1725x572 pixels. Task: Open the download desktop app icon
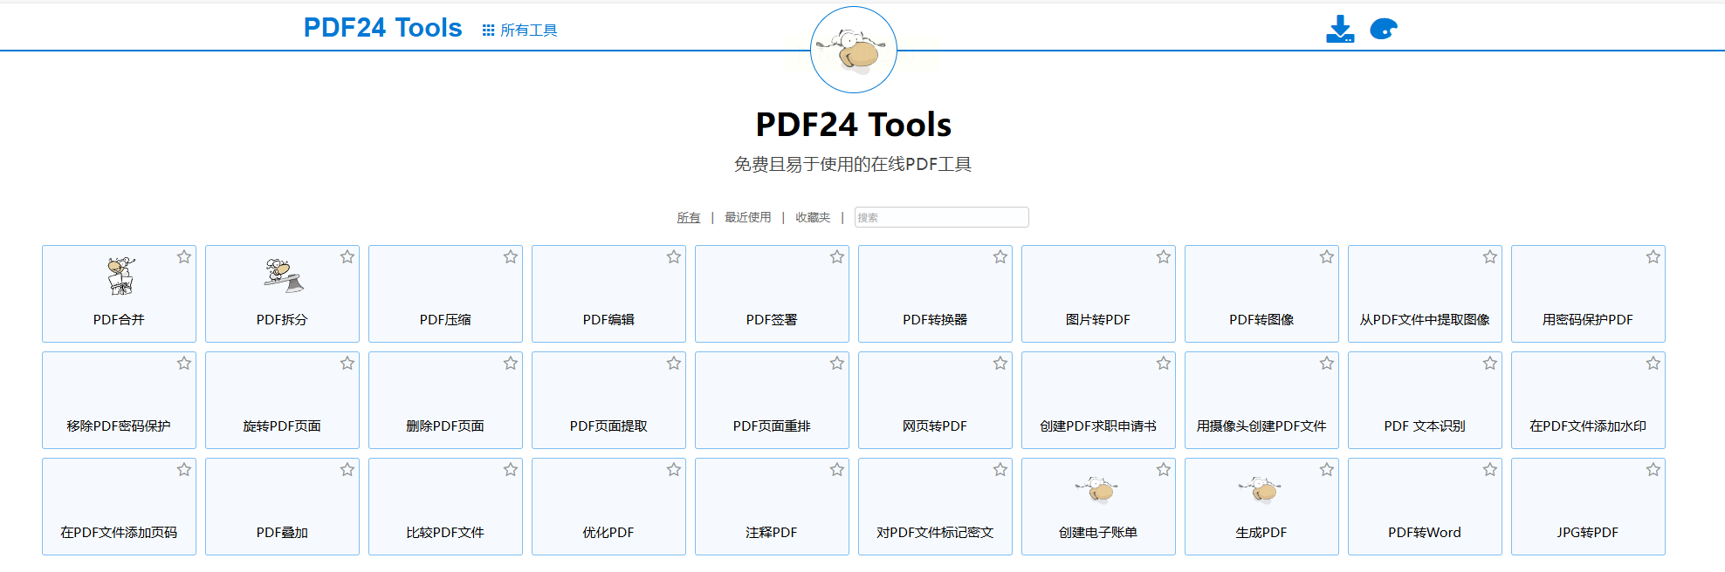[1340, 29]
